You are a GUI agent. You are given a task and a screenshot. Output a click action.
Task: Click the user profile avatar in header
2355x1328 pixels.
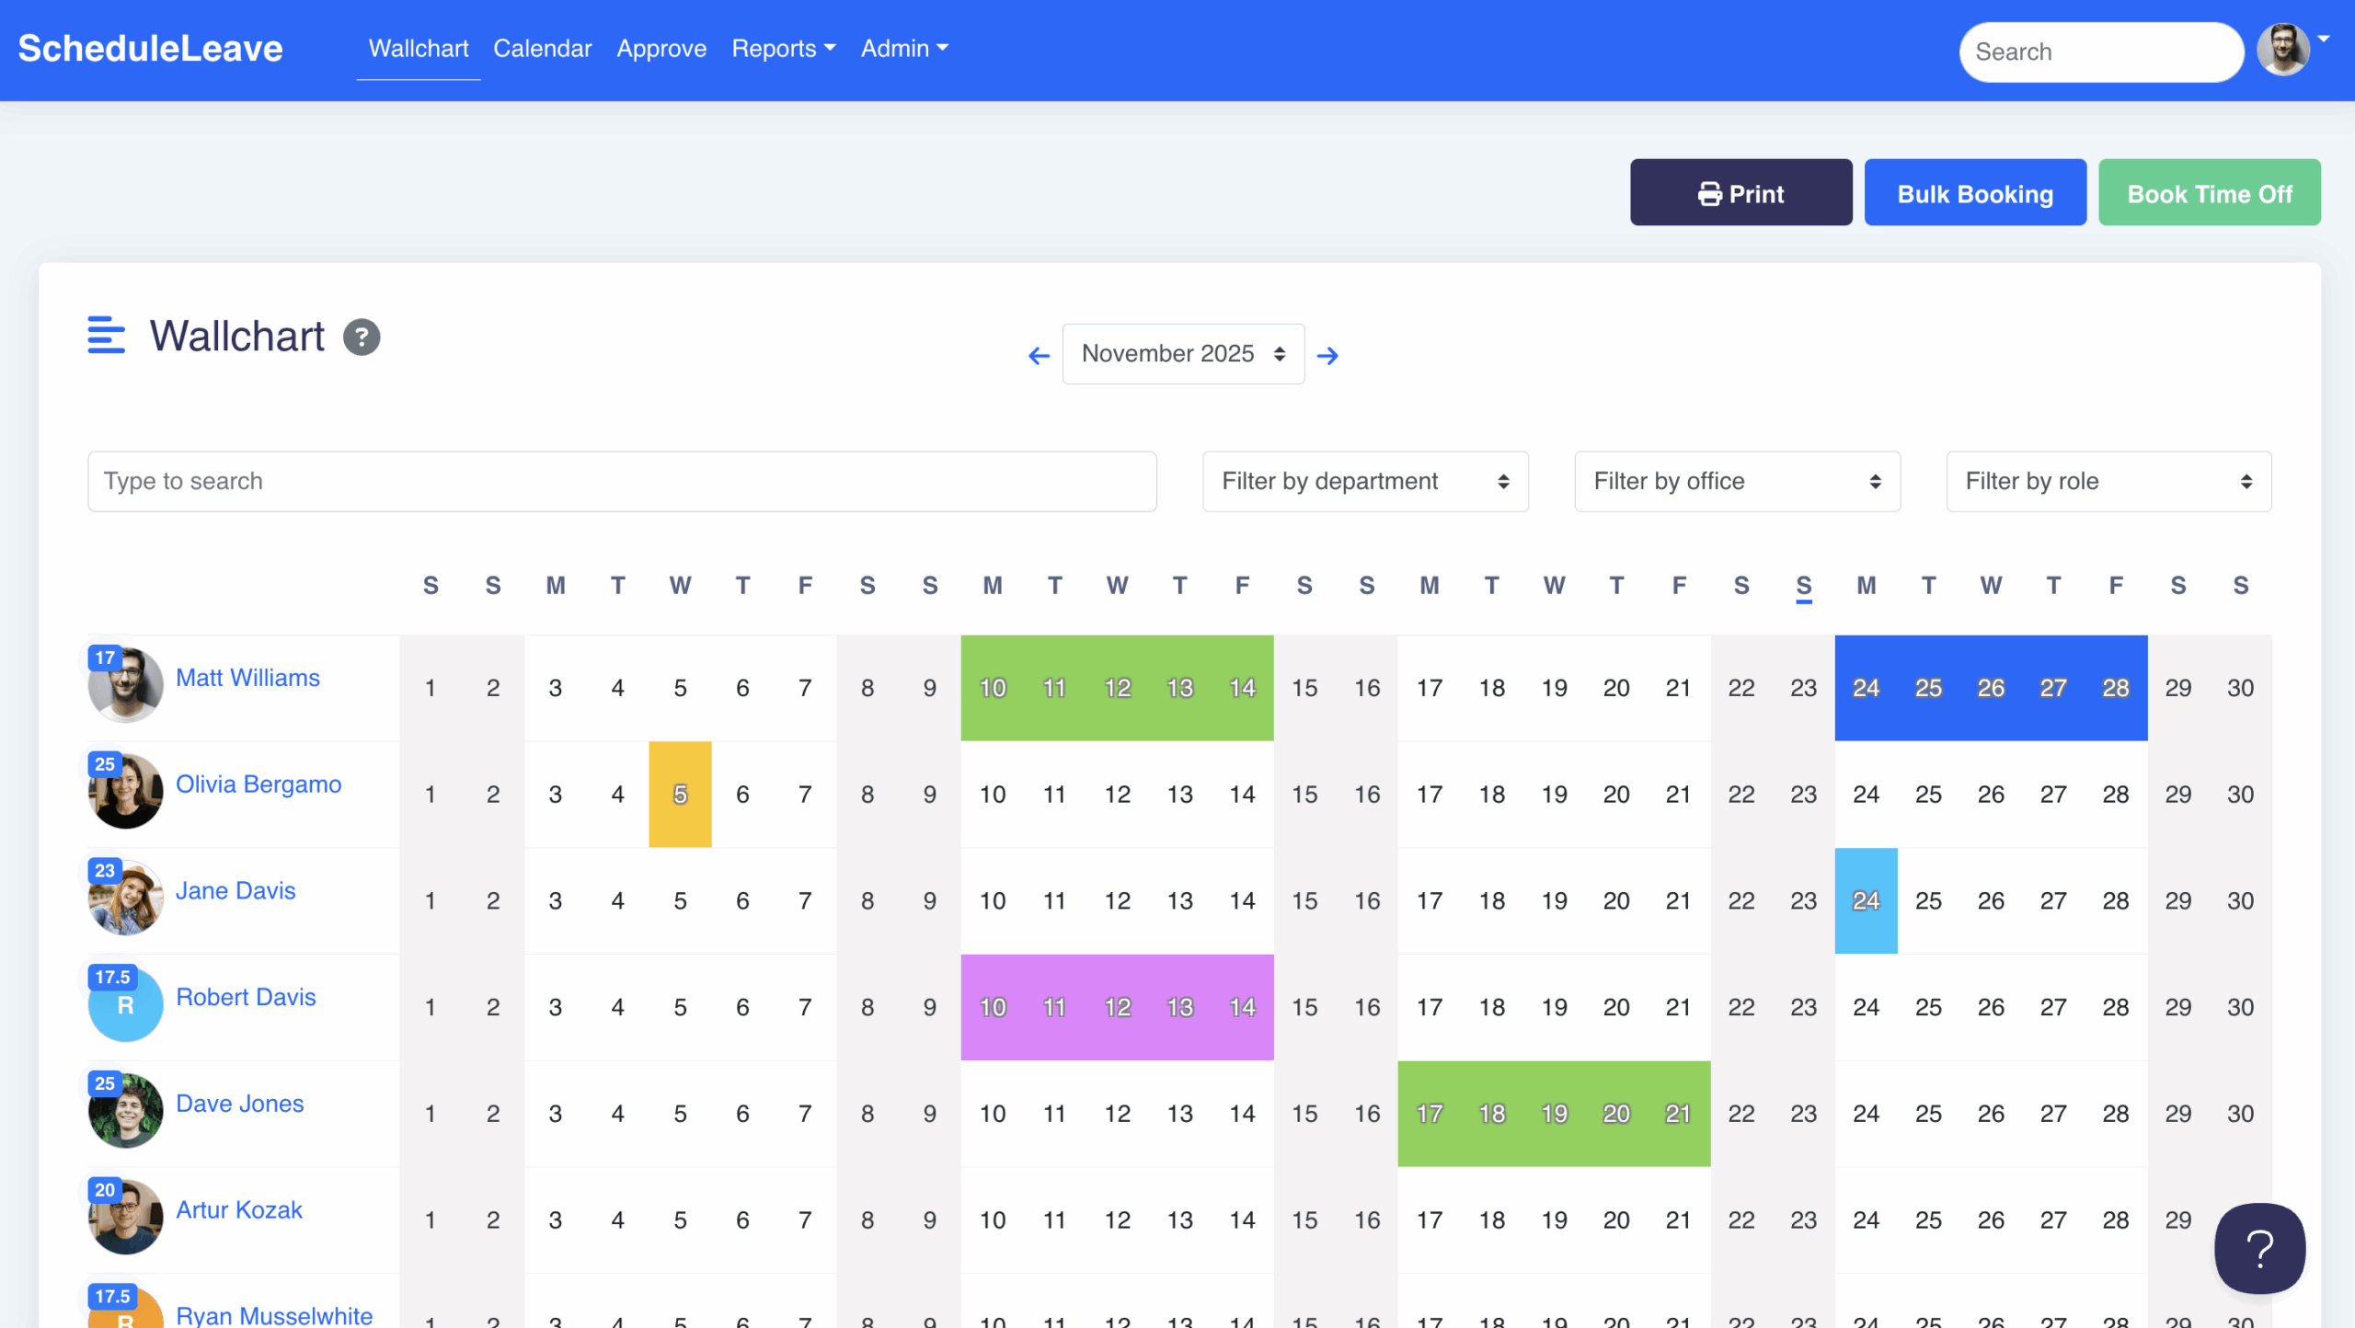coord(2283,50)
